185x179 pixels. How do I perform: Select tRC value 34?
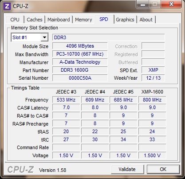123,139
